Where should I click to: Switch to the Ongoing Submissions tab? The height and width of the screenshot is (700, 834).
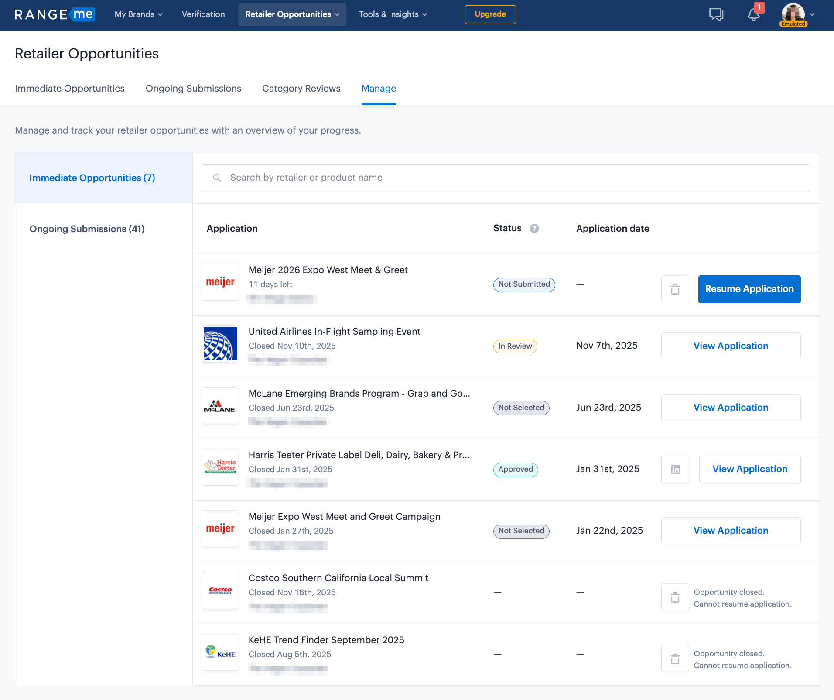pos(193,89)
